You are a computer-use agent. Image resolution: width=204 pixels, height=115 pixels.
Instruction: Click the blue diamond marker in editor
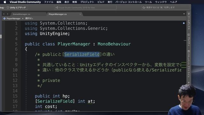(x=184, y=23)
